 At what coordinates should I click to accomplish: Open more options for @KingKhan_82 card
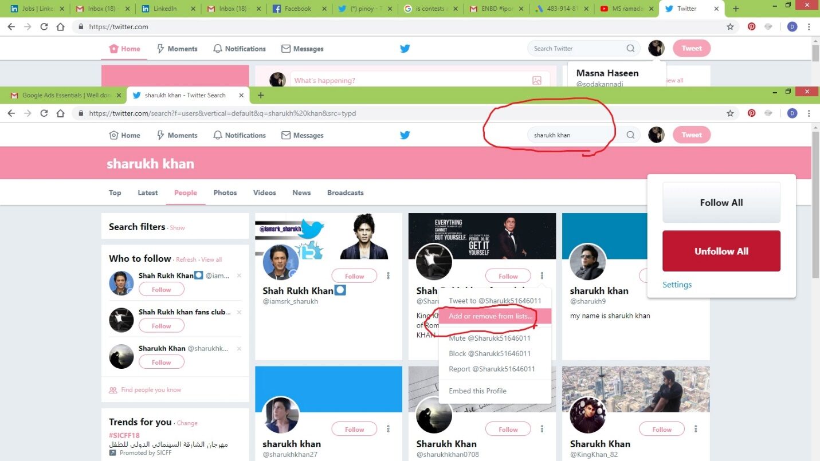696,429
